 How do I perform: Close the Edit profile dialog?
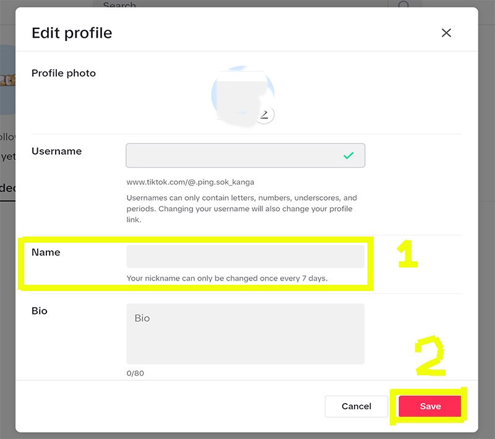coord(446,33)
